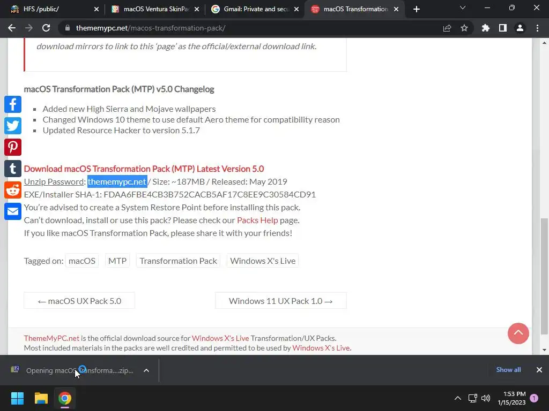Click the highlighted thememypc.net password text
This screenshot has height=411, width=549.
coord(117,182)
